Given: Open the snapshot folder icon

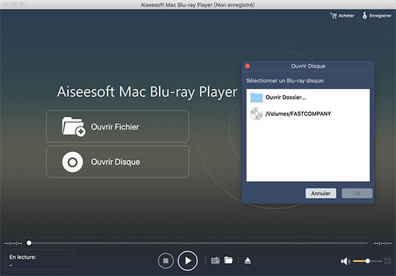Looking at the screenshot, I should (x=228, y=260).
